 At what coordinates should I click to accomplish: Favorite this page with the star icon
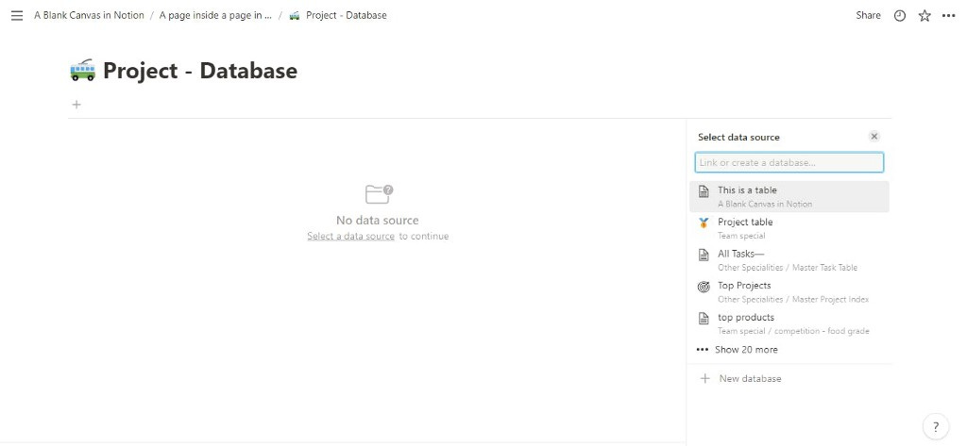(x=925, y=15)
